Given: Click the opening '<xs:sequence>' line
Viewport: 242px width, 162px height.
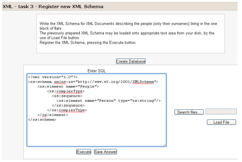Looking at the screenshot, I should pyautogui.click(x=67, y=96).
